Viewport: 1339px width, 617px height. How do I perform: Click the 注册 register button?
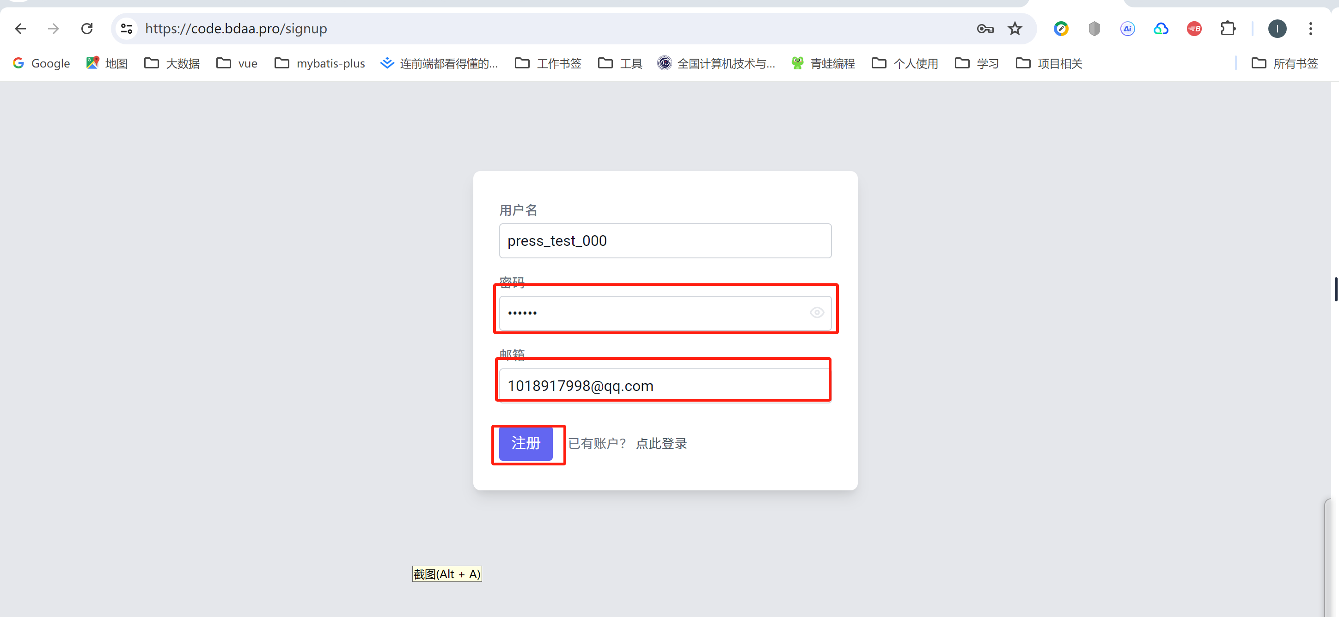click(526, 443)
